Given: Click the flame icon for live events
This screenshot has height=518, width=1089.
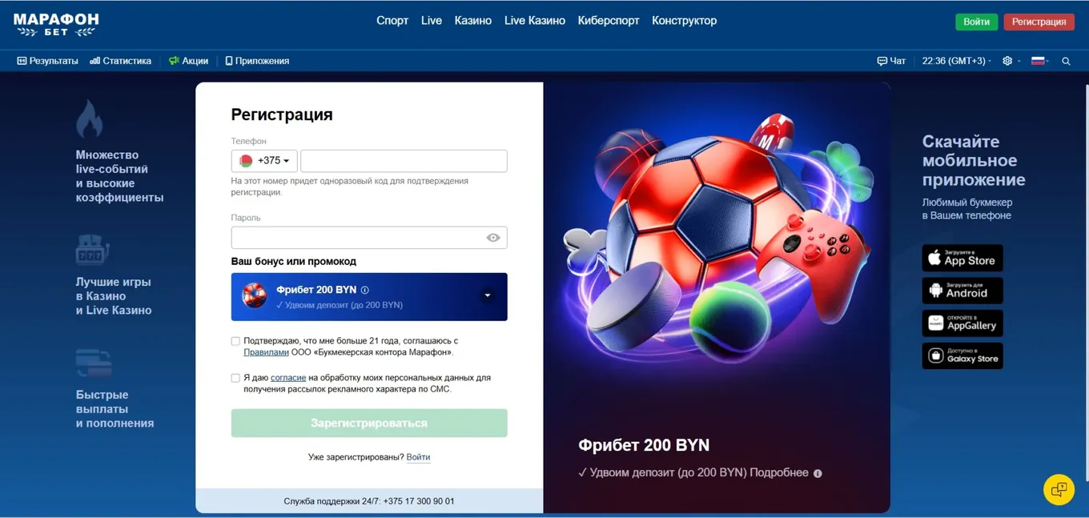Looking at the screenshot, I should [89, 119].
